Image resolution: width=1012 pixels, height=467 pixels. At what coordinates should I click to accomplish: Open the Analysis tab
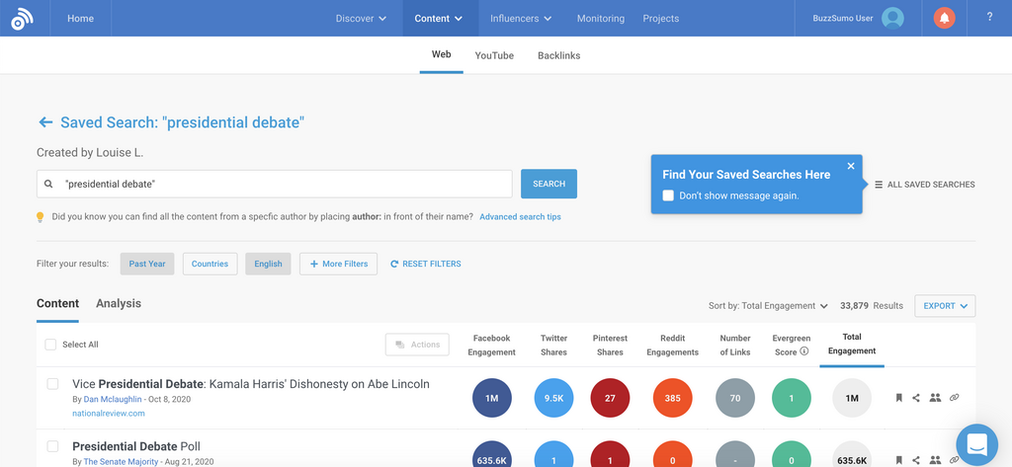119,303
